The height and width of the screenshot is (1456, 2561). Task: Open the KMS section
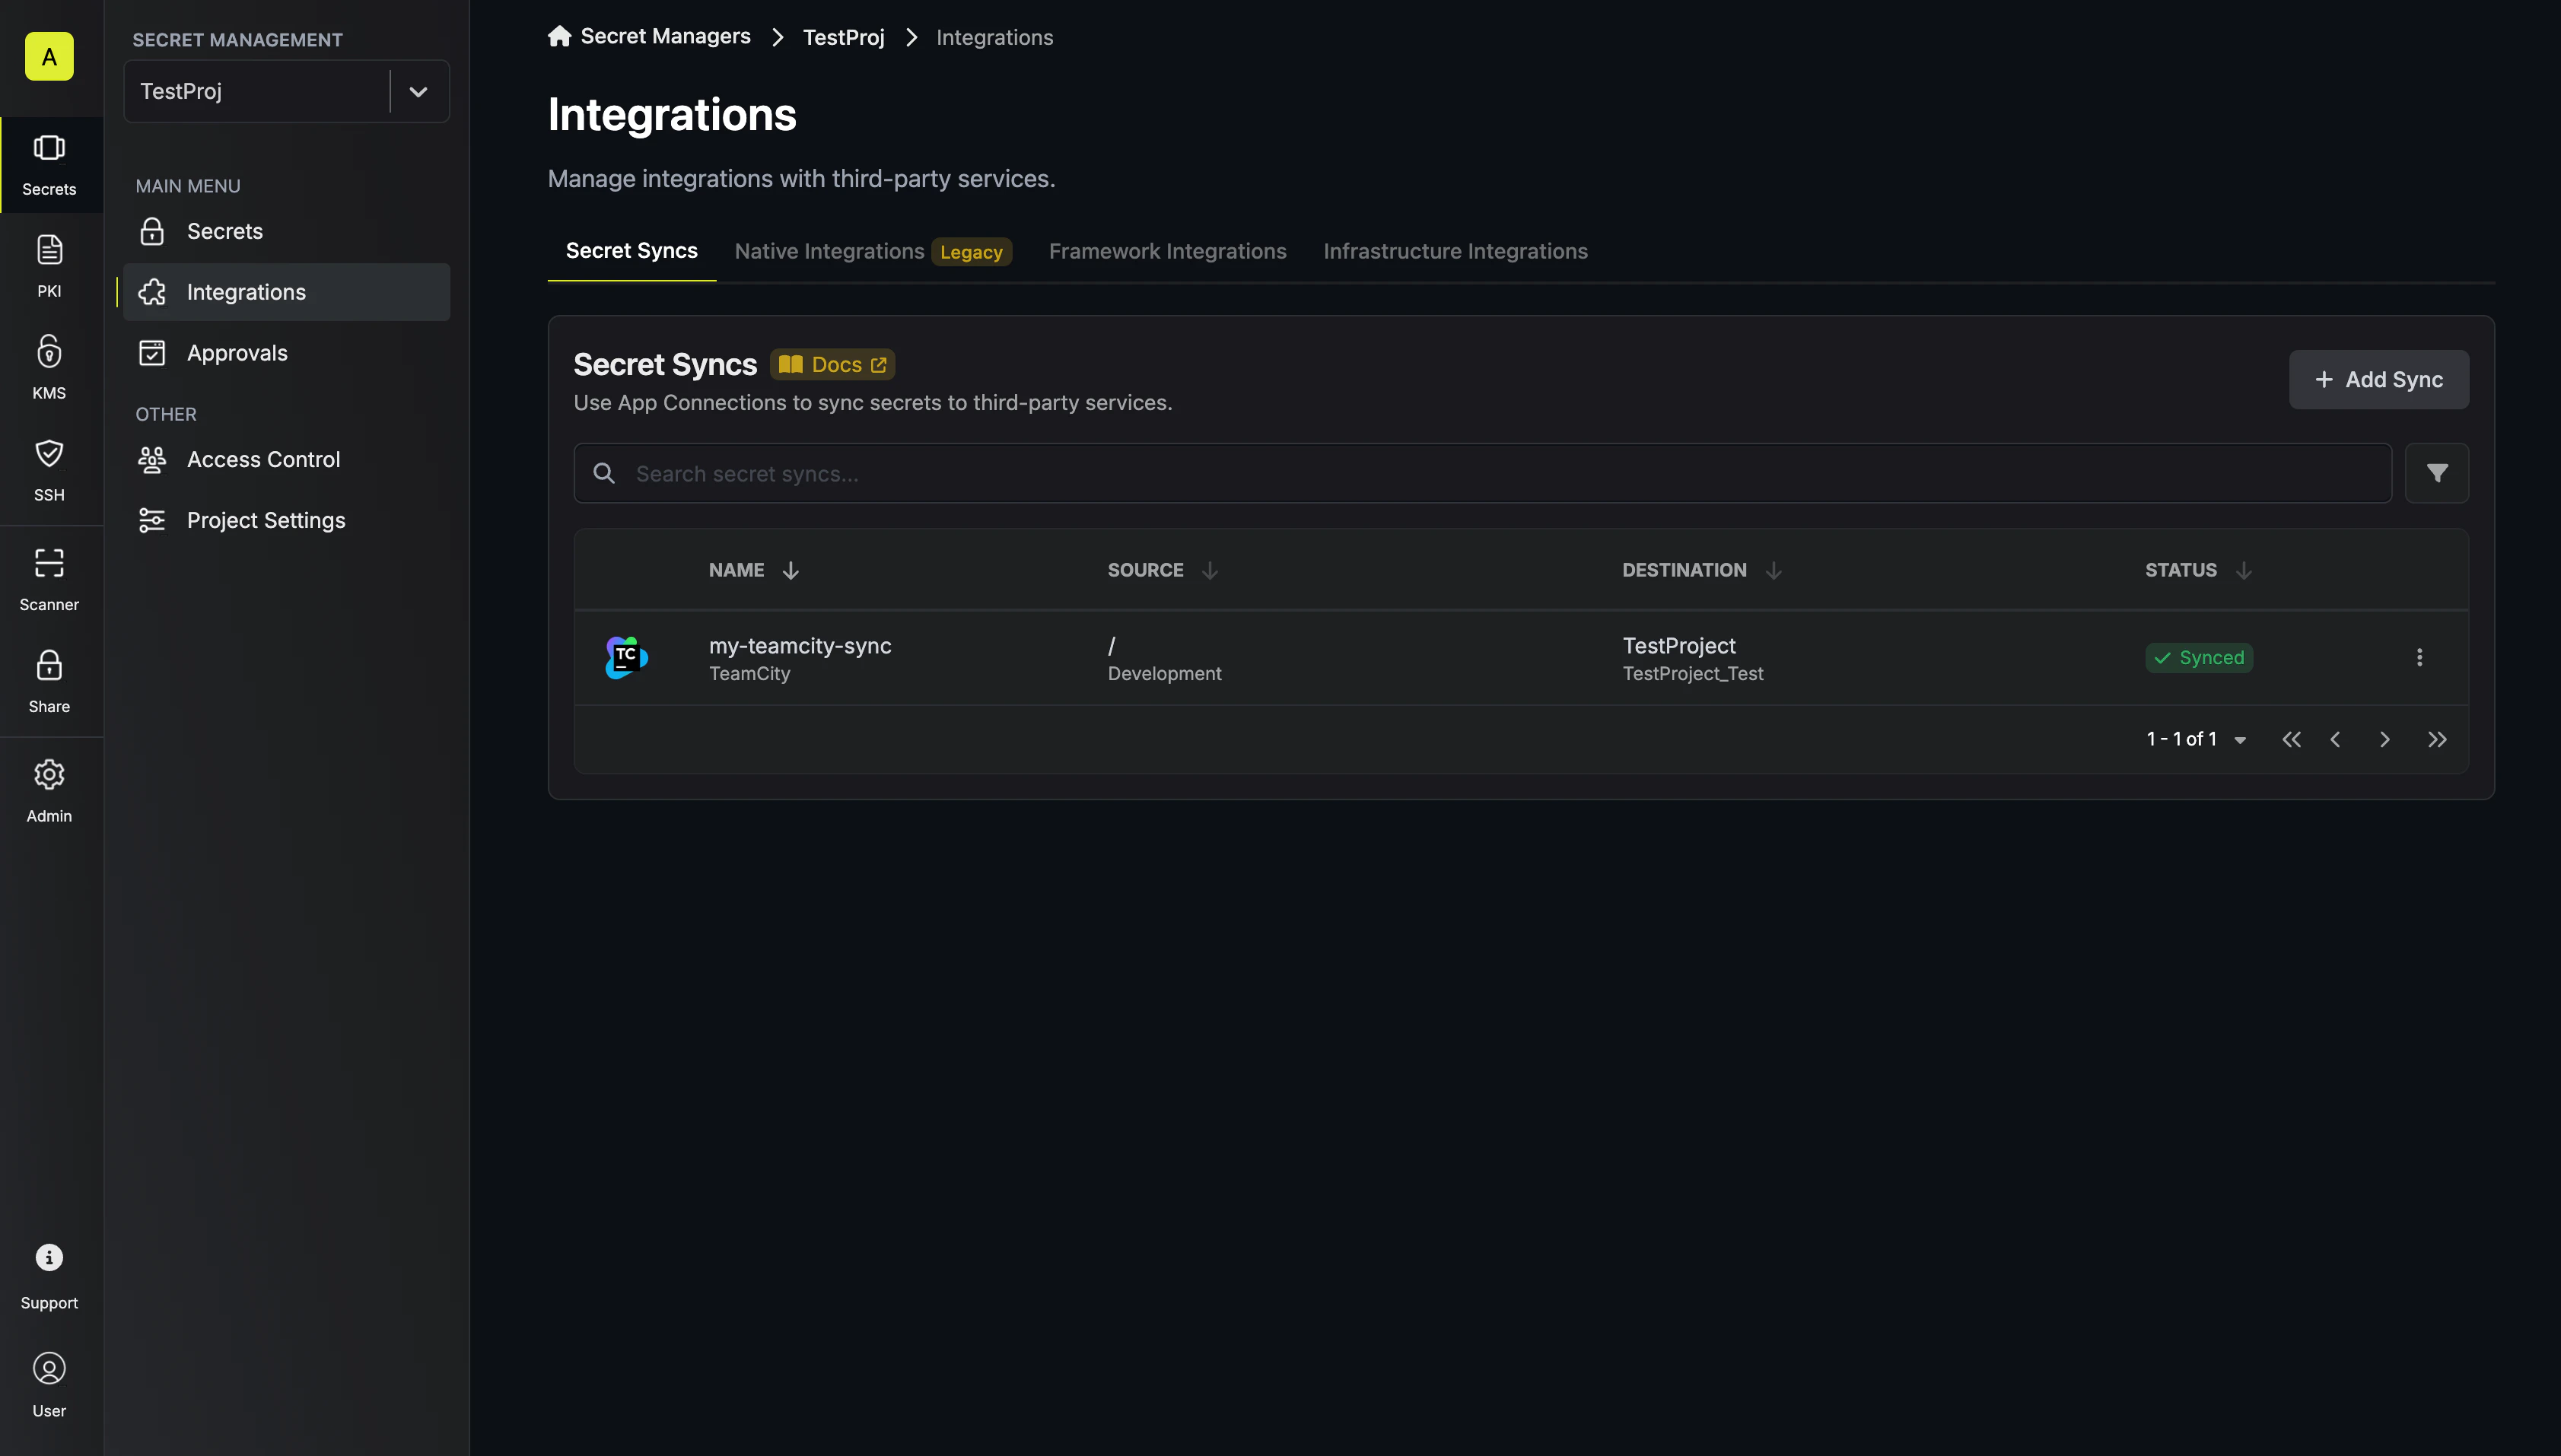coord(49,368)
